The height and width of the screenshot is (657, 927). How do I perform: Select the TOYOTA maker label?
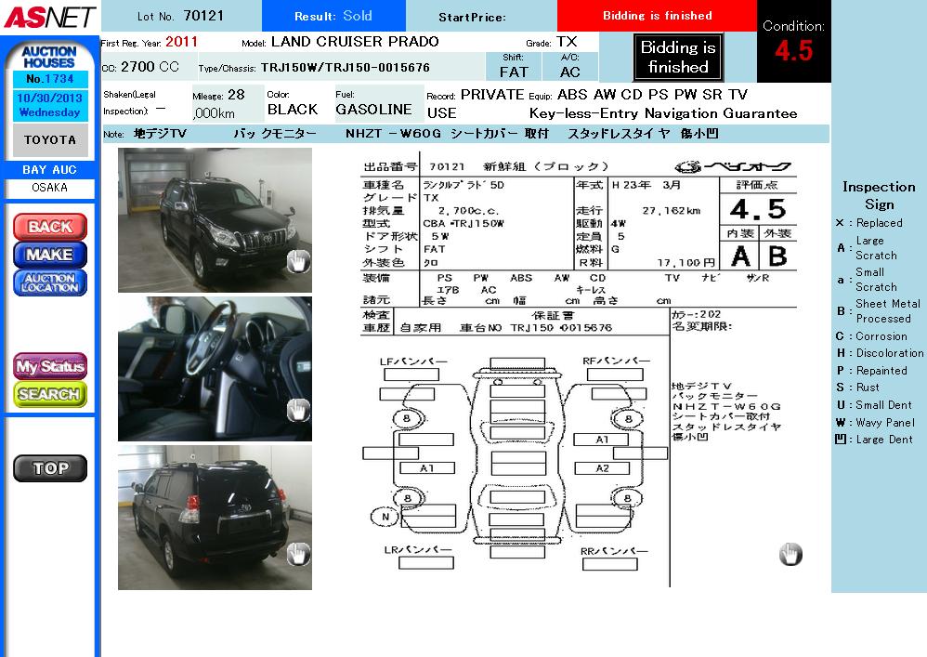(x=50, y=140)
